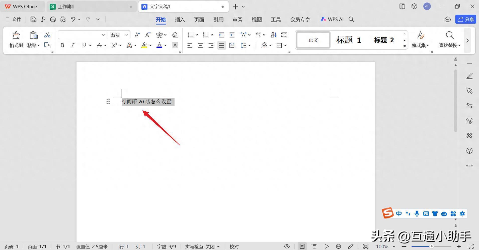Switch to the 插入 ribbon tab
Screen dimensions: 479x250
pos(180,20)
